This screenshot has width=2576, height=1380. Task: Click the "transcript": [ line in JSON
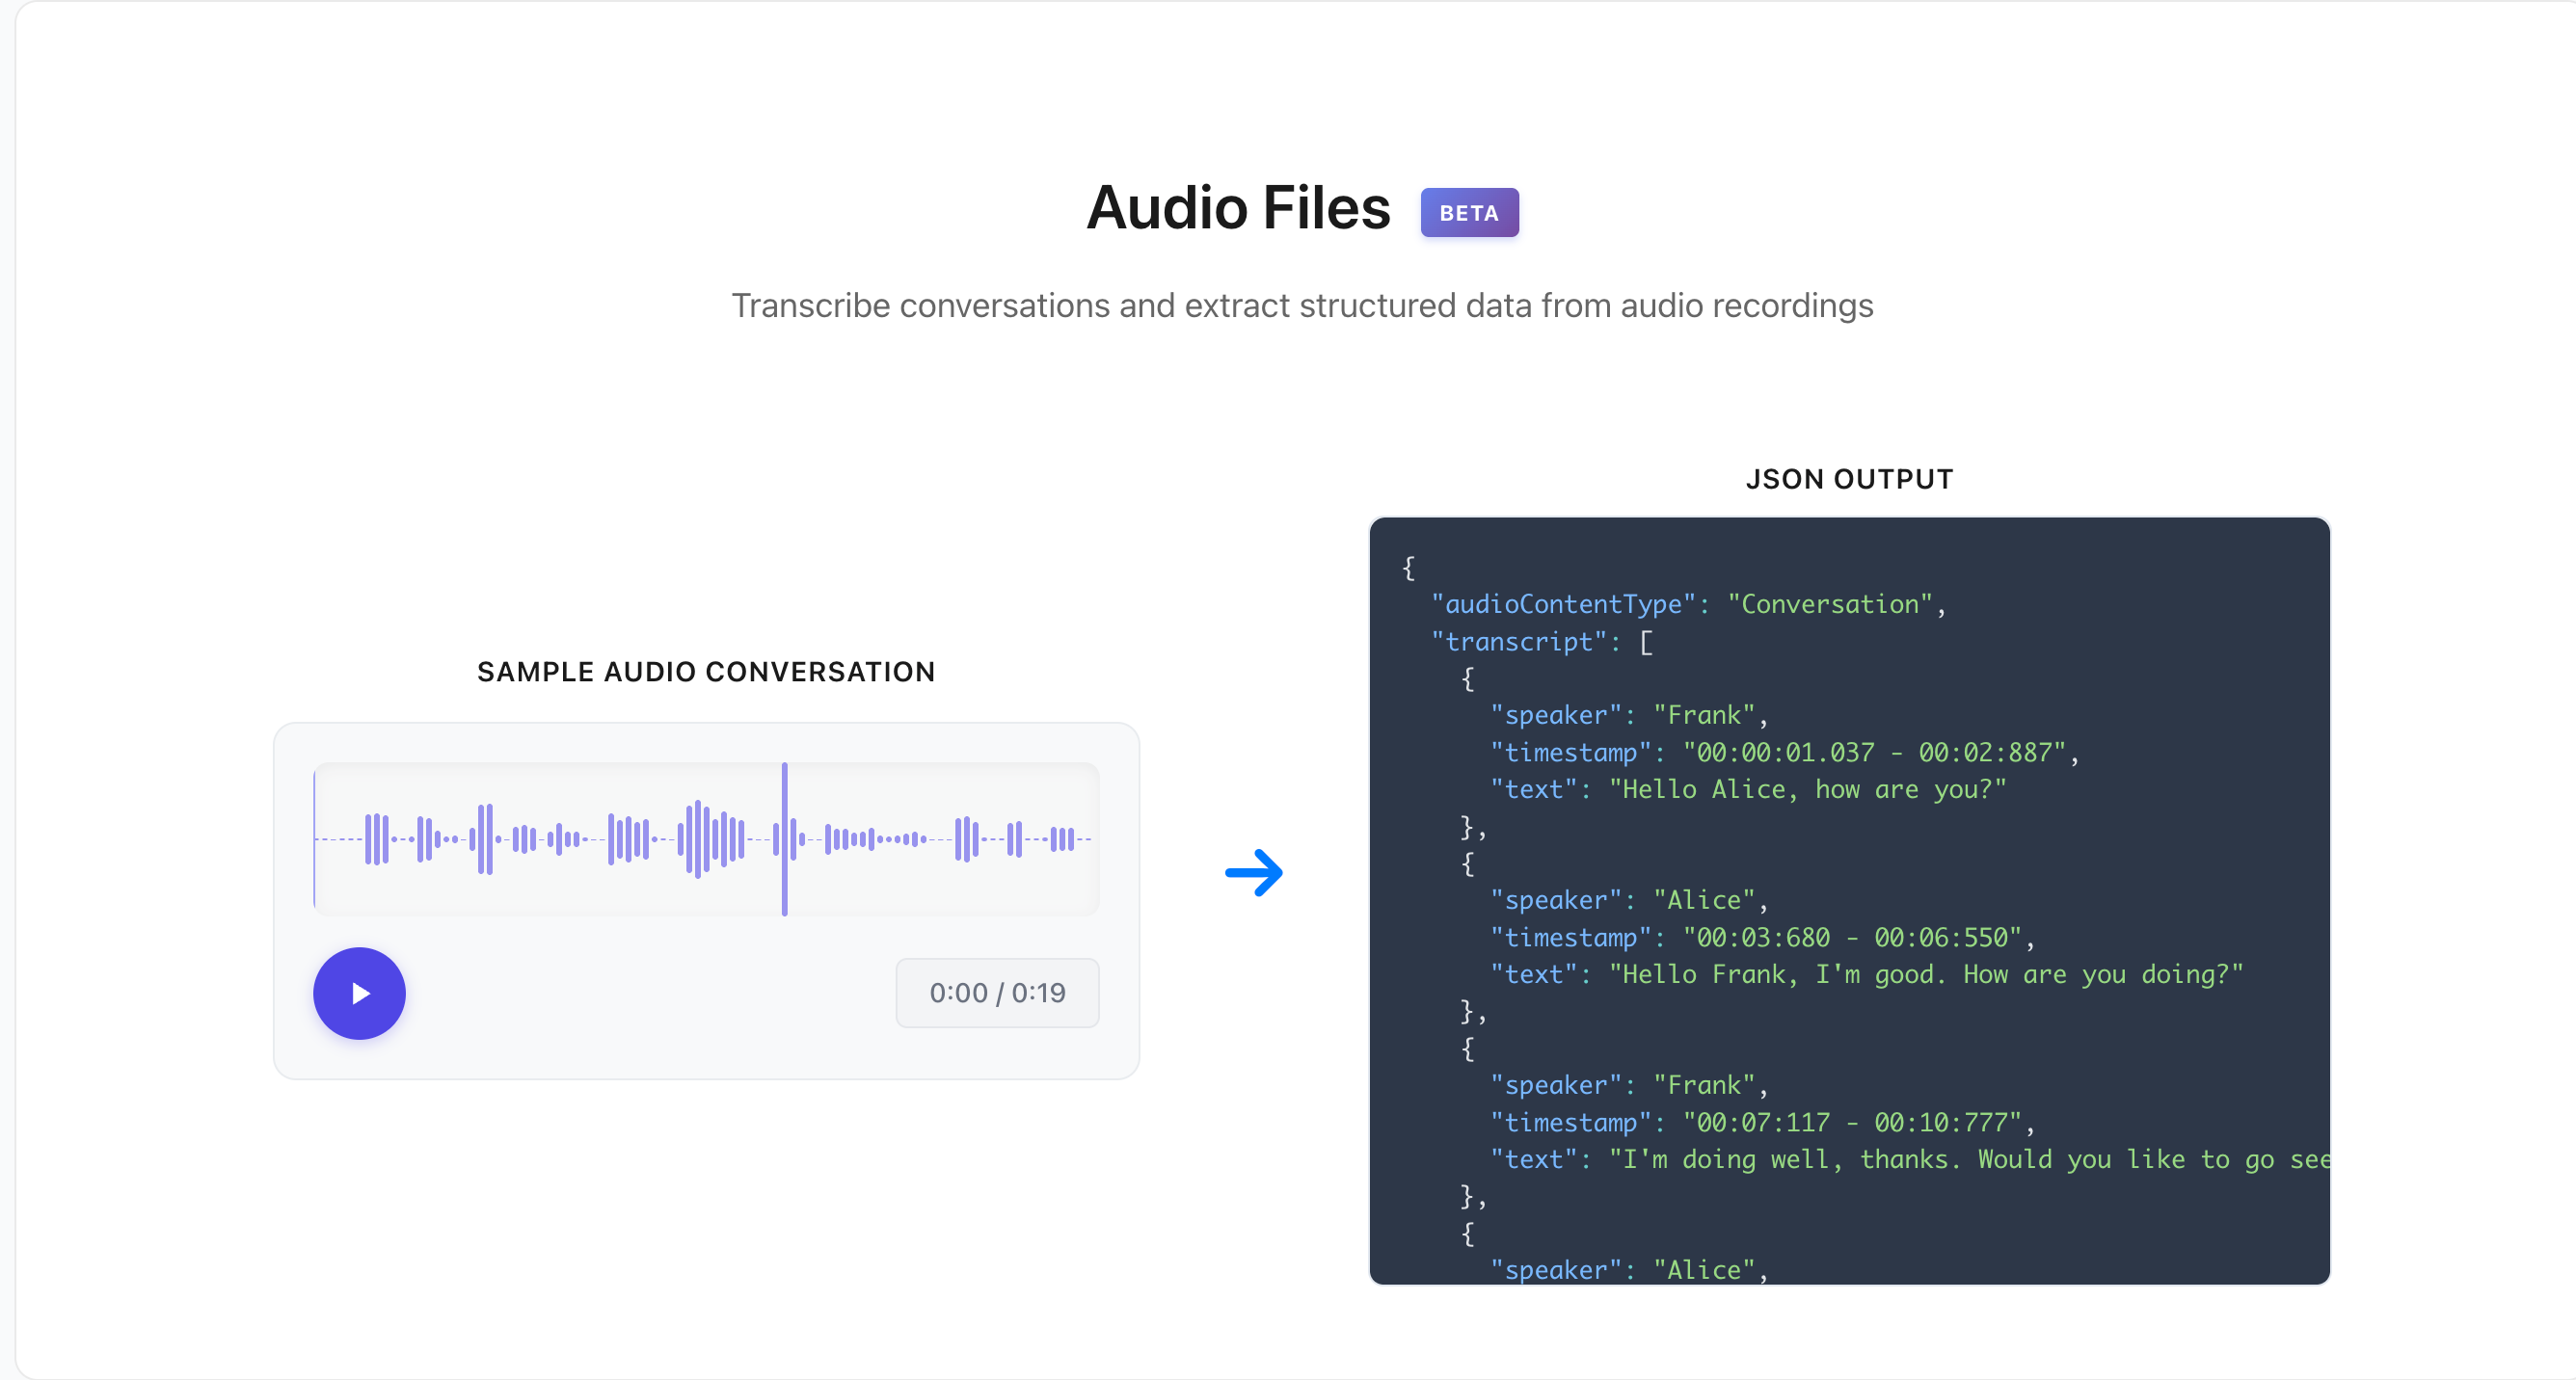click(1542, 642)
